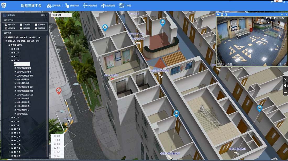Open the 二维码 menu item

(x=125, y=6)
